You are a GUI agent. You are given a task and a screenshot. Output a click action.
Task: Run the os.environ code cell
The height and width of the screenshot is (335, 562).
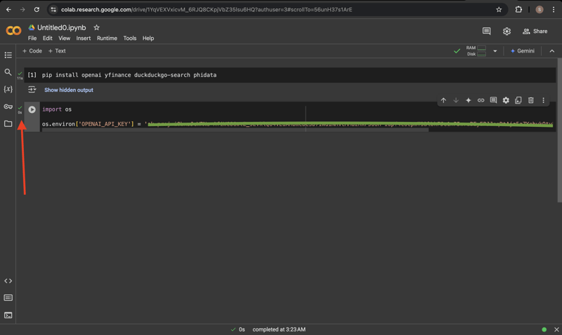pos(32,109)
